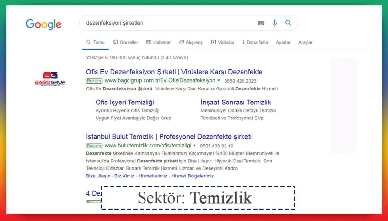The image size is (388, 221).
Task: Click the www.bagcigrup.com.tr URL
Action: click(160, 81)
